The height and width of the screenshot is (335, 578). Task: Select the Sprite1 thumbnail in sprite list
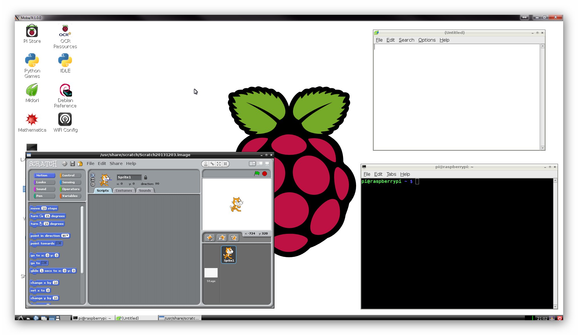click(229, 255)
